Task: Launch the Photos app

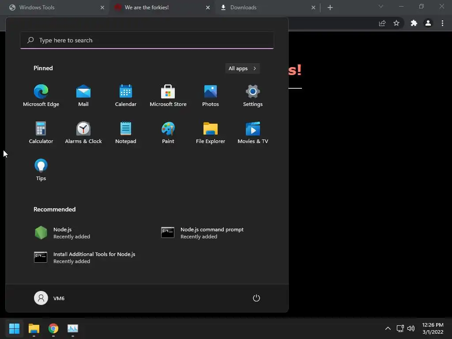Action: point(211,96)
